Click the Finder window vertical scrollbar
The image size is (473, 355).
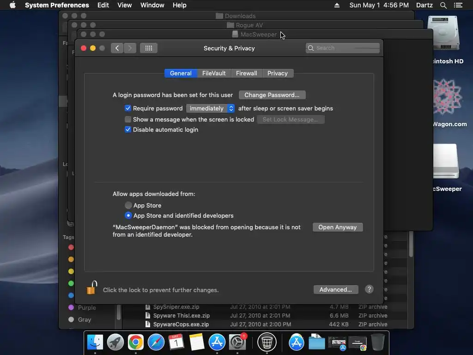pyautogui.click(x=411, y=245)
